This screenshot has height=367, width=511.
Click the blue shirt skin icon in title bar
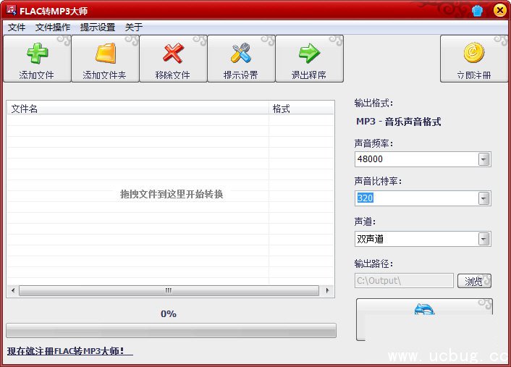tap(477, 11)
